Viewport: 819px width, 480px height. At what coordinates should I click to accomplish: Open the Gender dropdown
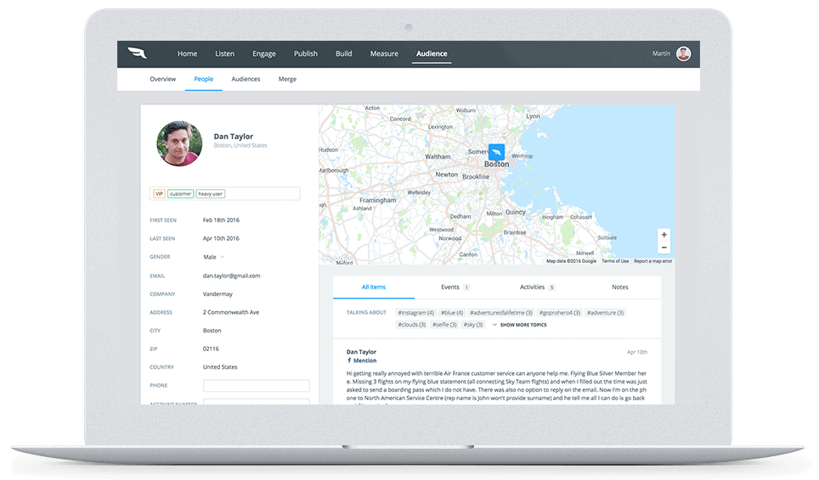pyautogui.click(x=222, y=257)
